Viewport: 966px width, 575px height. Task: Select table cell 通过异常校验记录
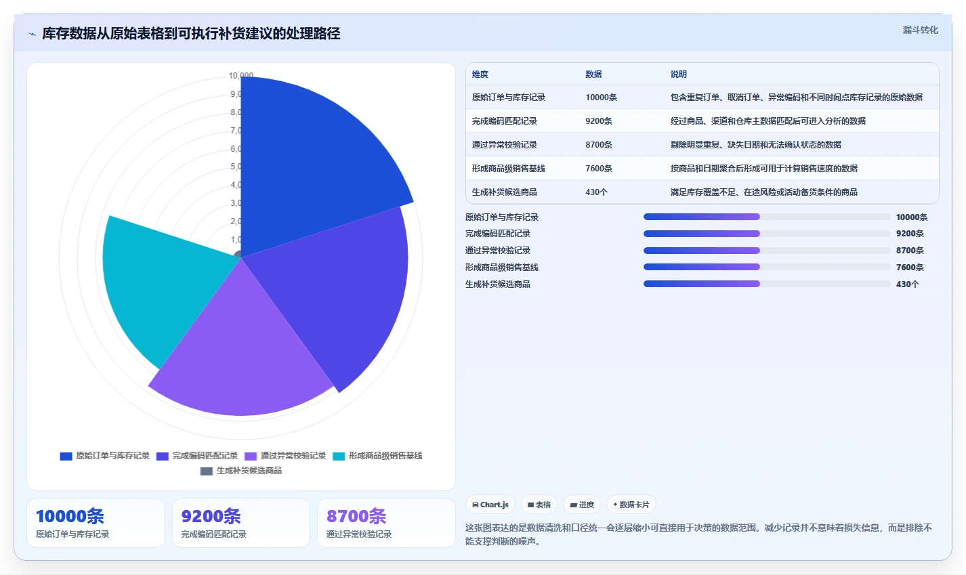click(x=505, y=145)
